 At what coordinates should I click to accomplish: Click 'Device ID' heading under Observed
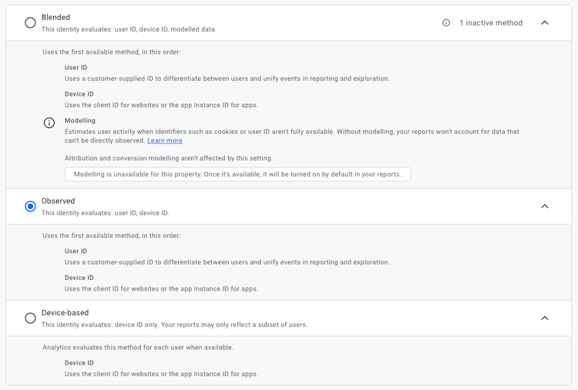point(79,277)
